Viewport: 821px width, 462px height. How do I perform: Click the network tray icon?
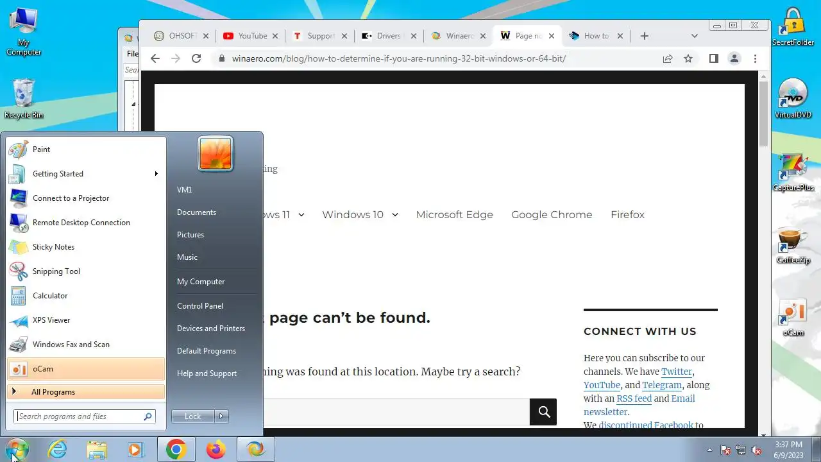741,450
